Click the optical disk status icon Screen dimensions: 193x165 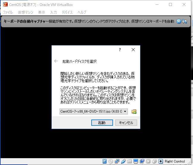point(111,161)
